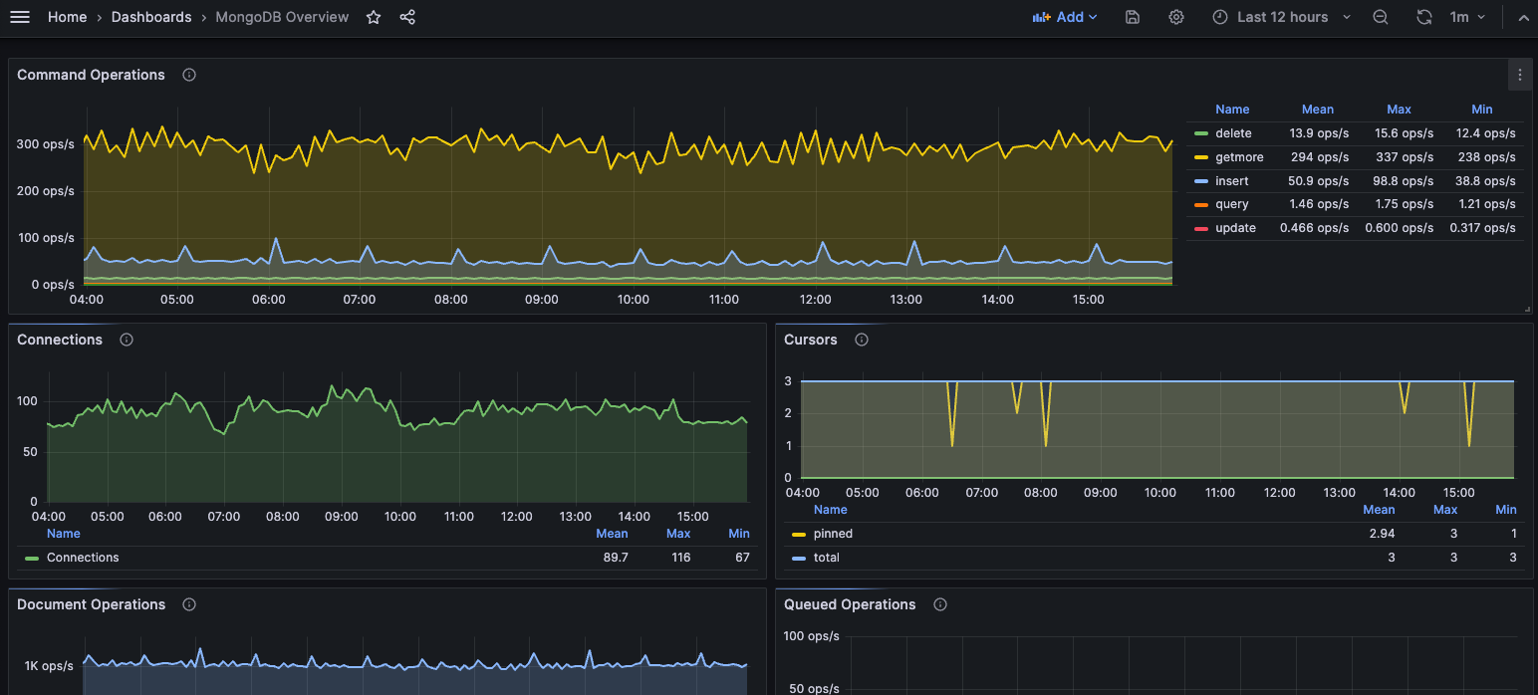Show info for Connections panel
Screen dimensions: 1538x695
pos(127,340)
